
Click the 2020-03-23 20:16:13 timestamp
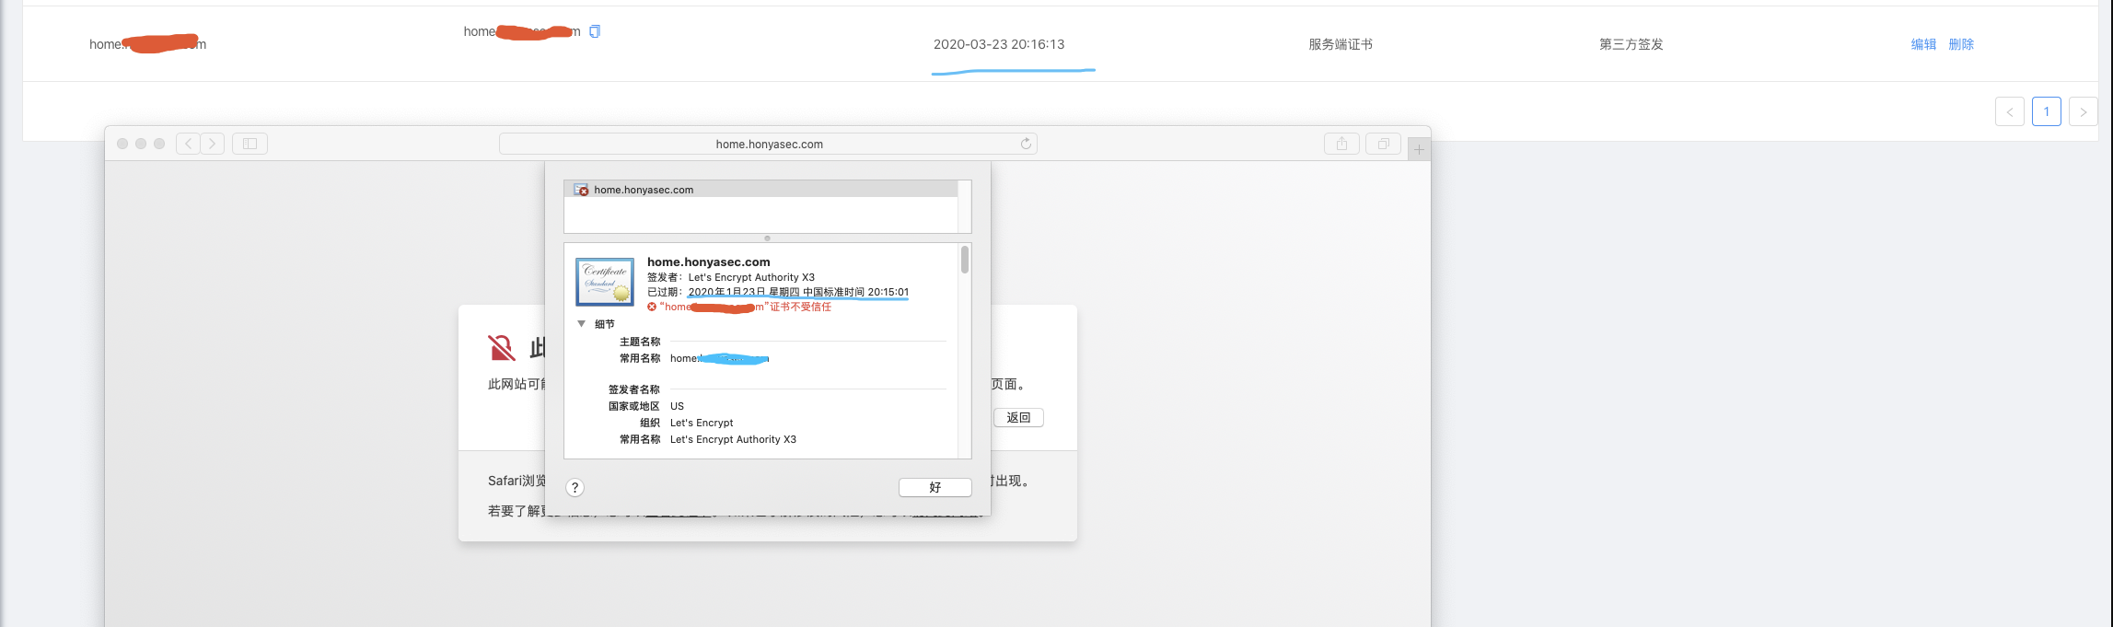tap(999, 44)
